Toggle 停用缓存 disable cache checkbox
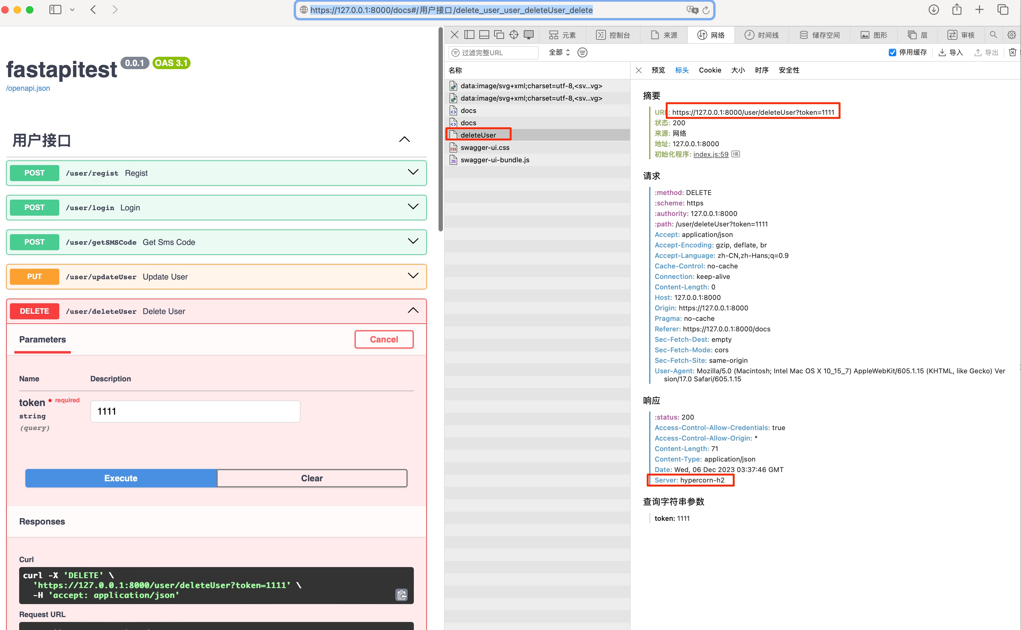1021x630 pixels. pos(893,52)
